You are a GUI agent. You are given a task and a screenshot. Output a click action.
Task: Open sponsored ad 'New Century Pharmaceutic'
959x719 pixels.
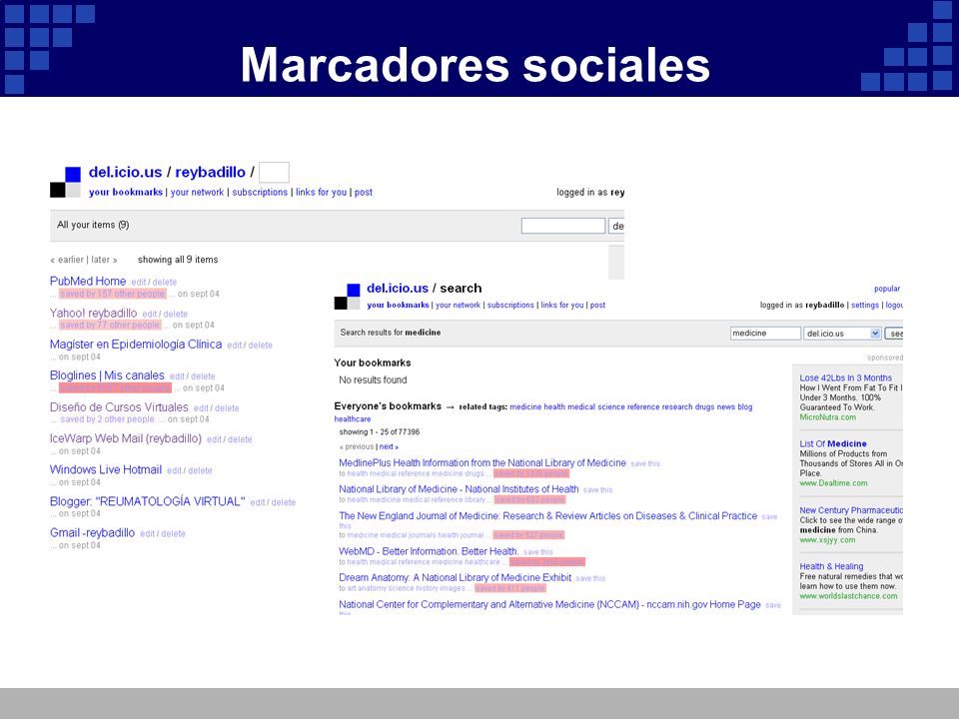[851, 510]
